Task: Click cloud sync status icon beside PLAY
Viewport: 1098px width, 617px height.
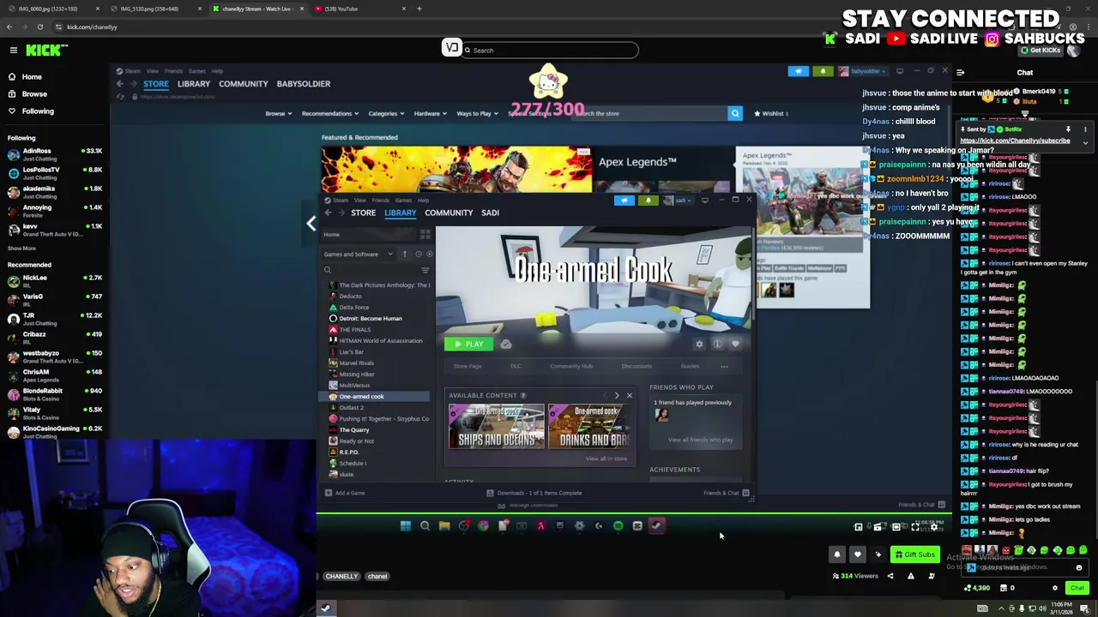Action: tap(506, 344)
